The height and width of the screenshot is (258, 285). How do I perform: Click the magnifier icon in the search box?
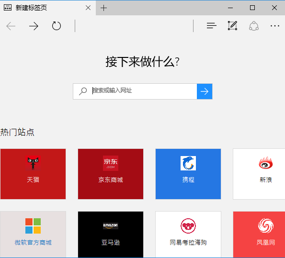[x=83, y=91]
